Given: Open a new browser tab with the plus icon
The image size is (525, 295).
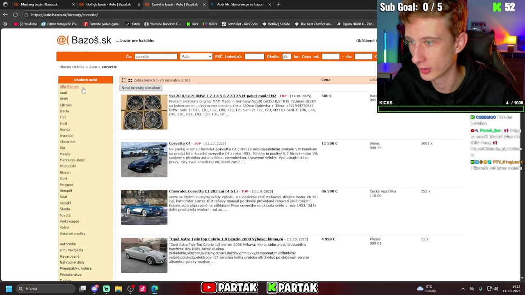Looking at the screenshot, I should click(279, 5).
